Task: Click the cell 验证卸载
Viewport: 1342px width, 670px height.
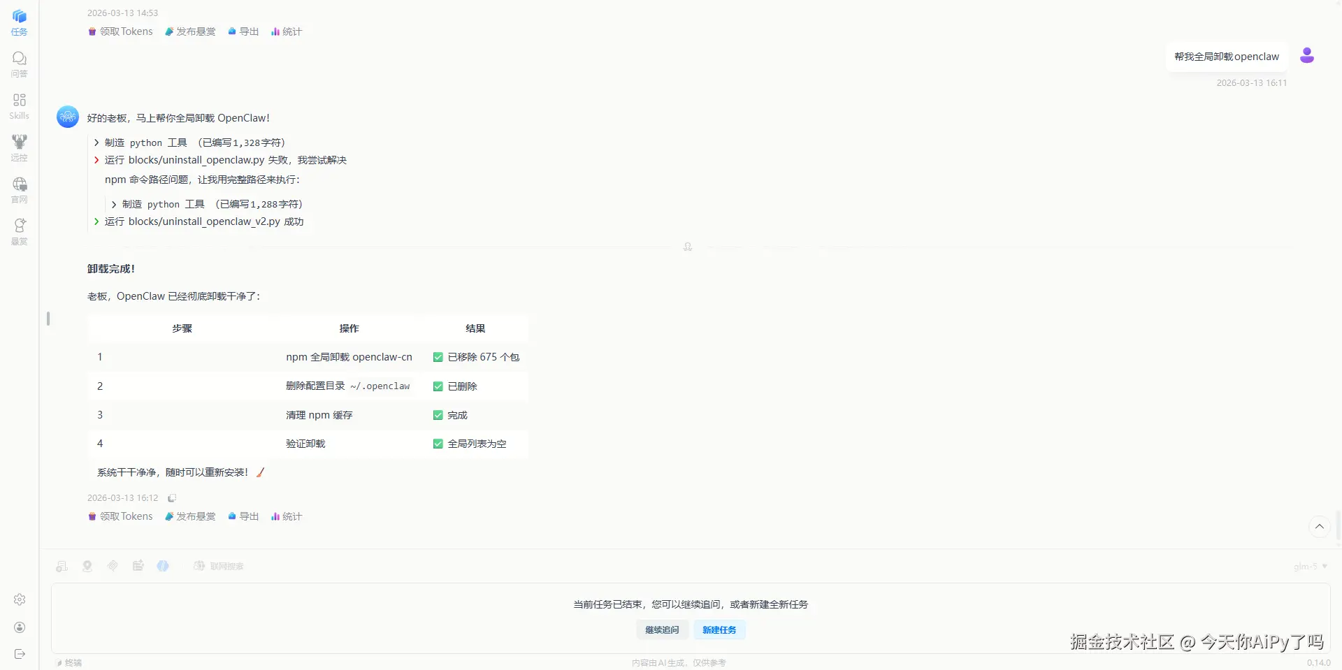Action: point(349,444)
